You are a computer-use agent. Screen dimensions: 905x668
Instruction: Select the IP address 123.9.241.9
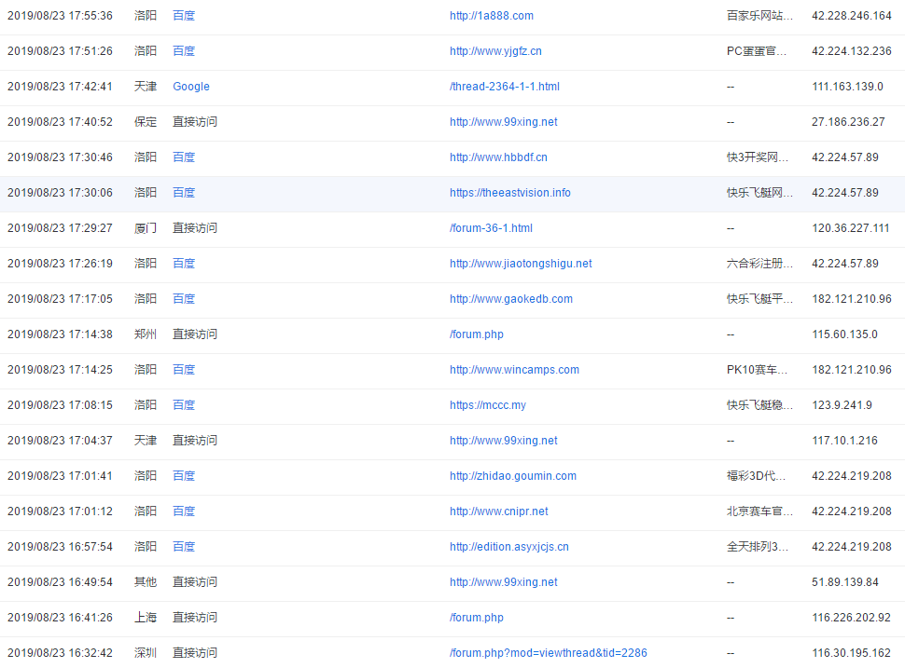coord(842,405)
